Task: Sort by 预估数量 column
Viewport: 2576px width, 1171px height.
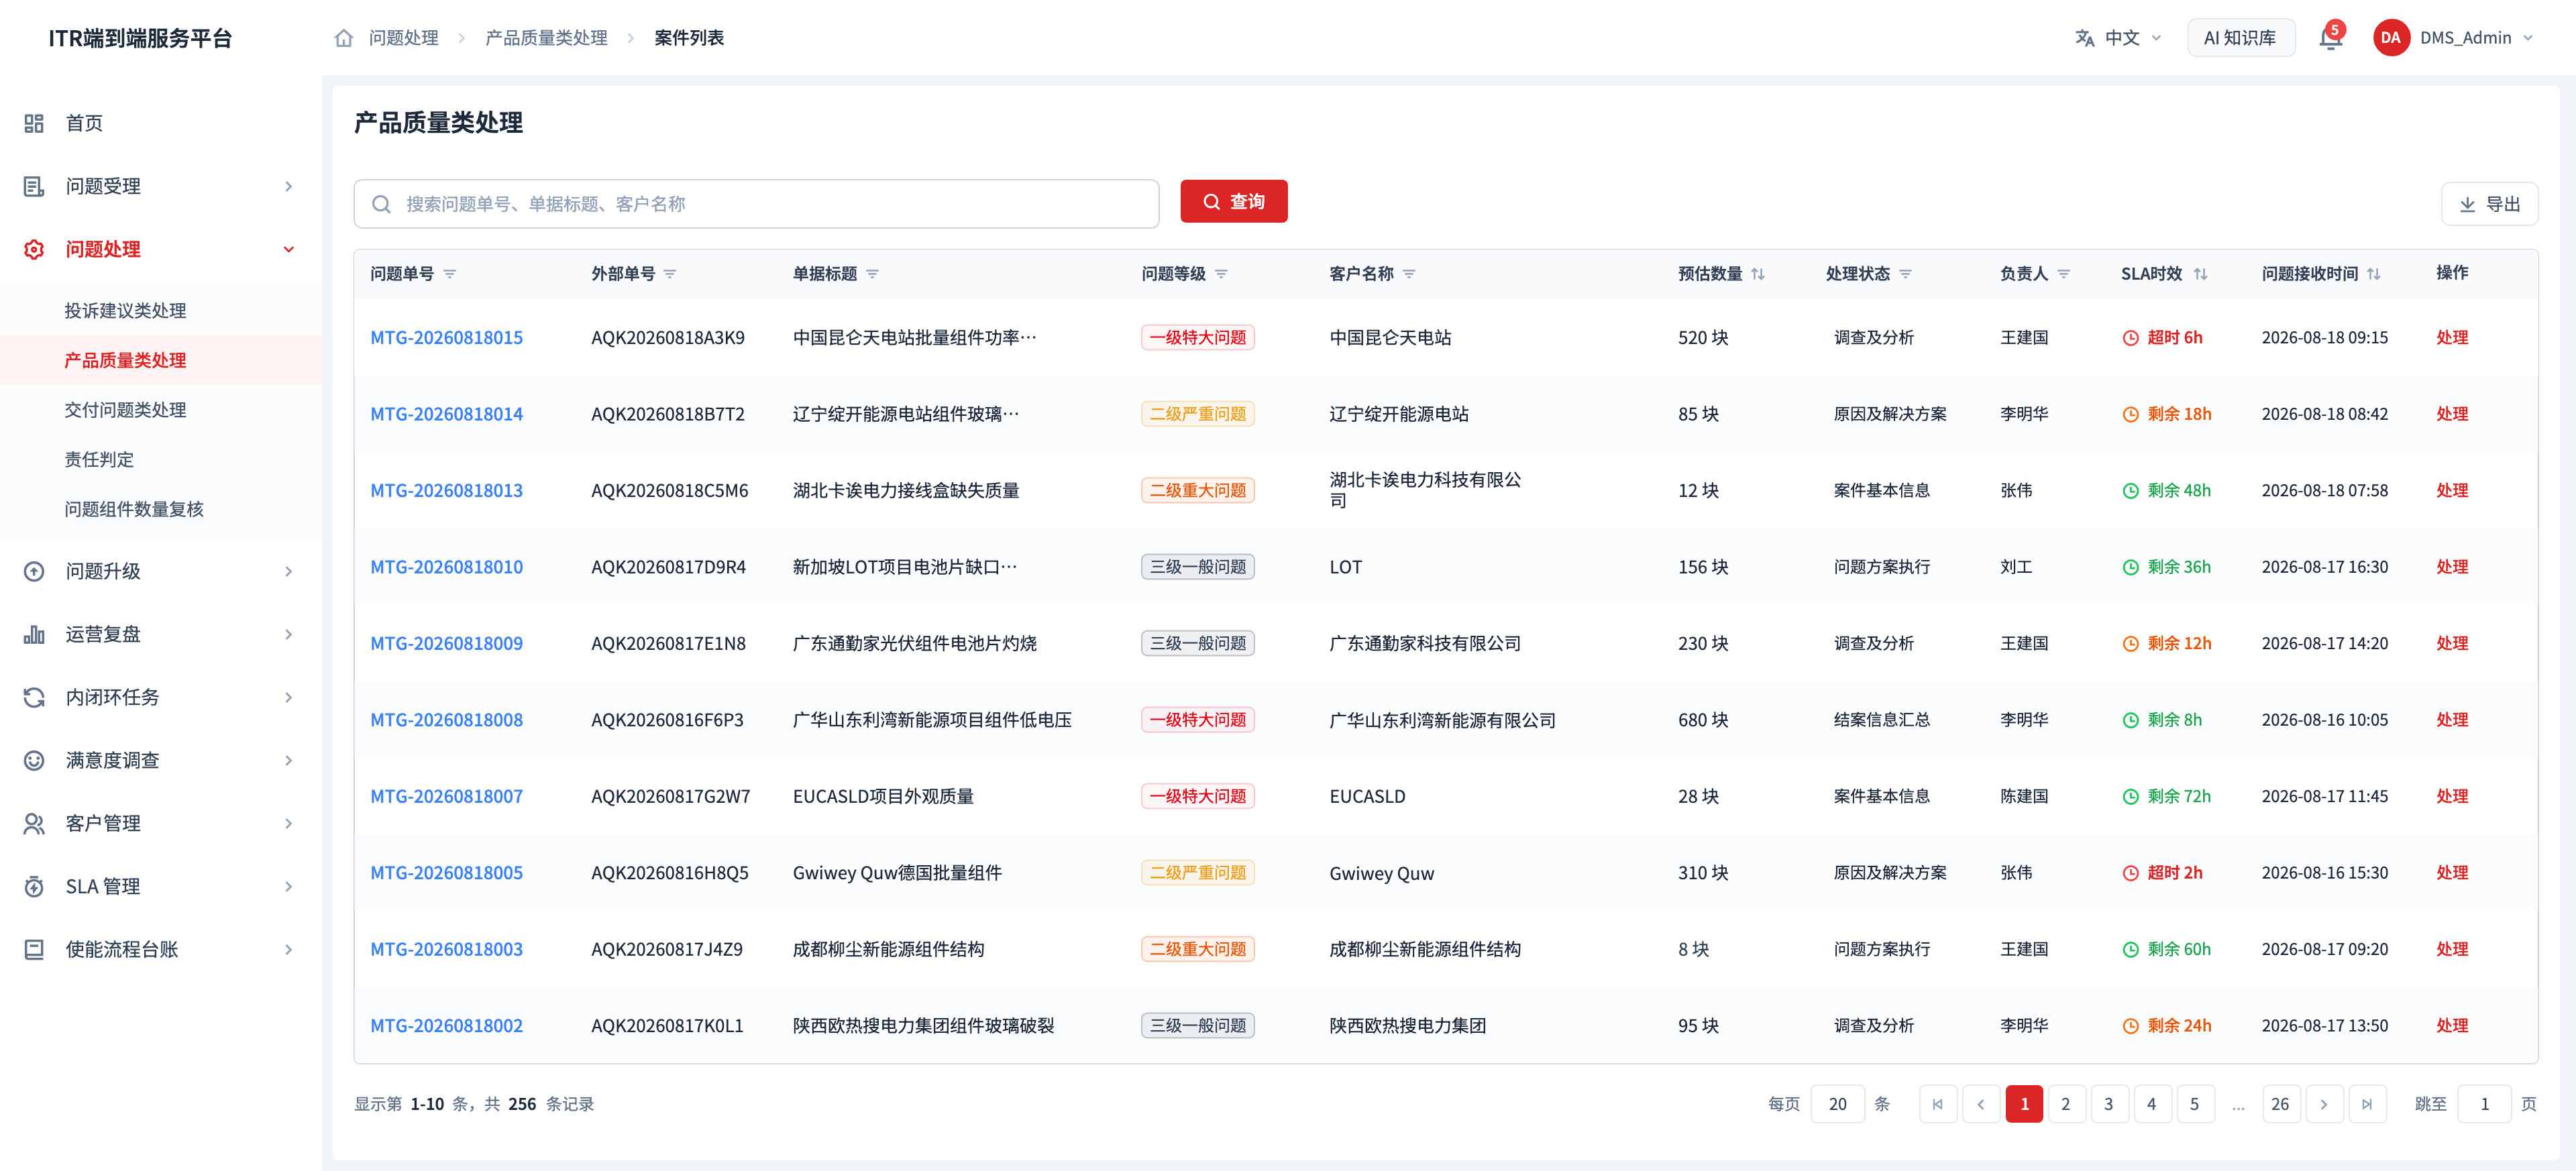Action: coord(1758,274)
